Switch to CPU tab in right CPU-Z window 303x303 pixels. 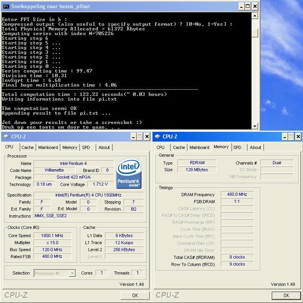pos(160,147)
